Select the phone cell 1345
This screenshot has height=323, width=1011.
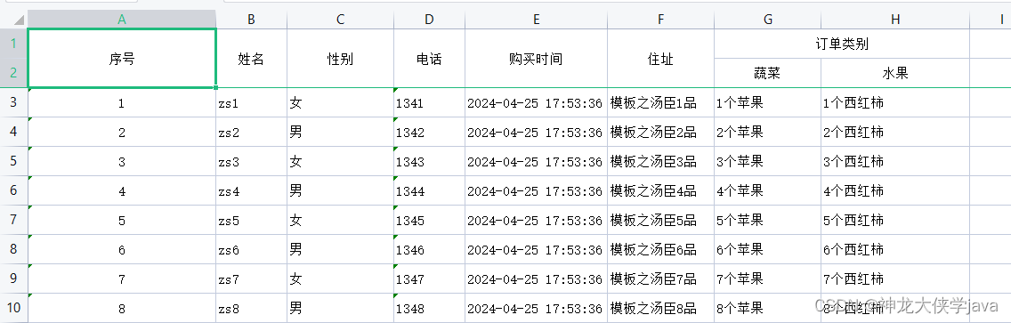point(430,221)
